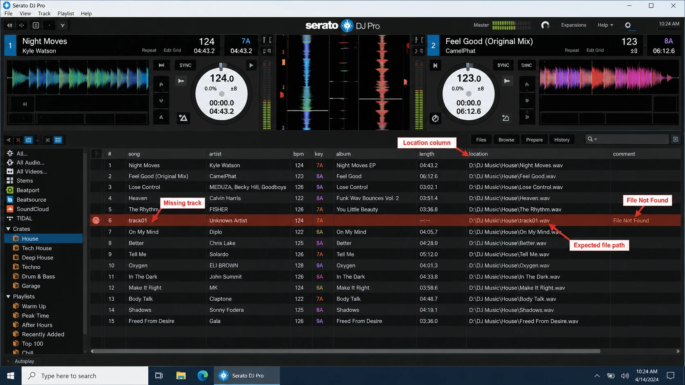Image resolution: width=685 pixels, height=385 pixels.
Task: Click the missing file warning icon on track01
Action: 96,221
